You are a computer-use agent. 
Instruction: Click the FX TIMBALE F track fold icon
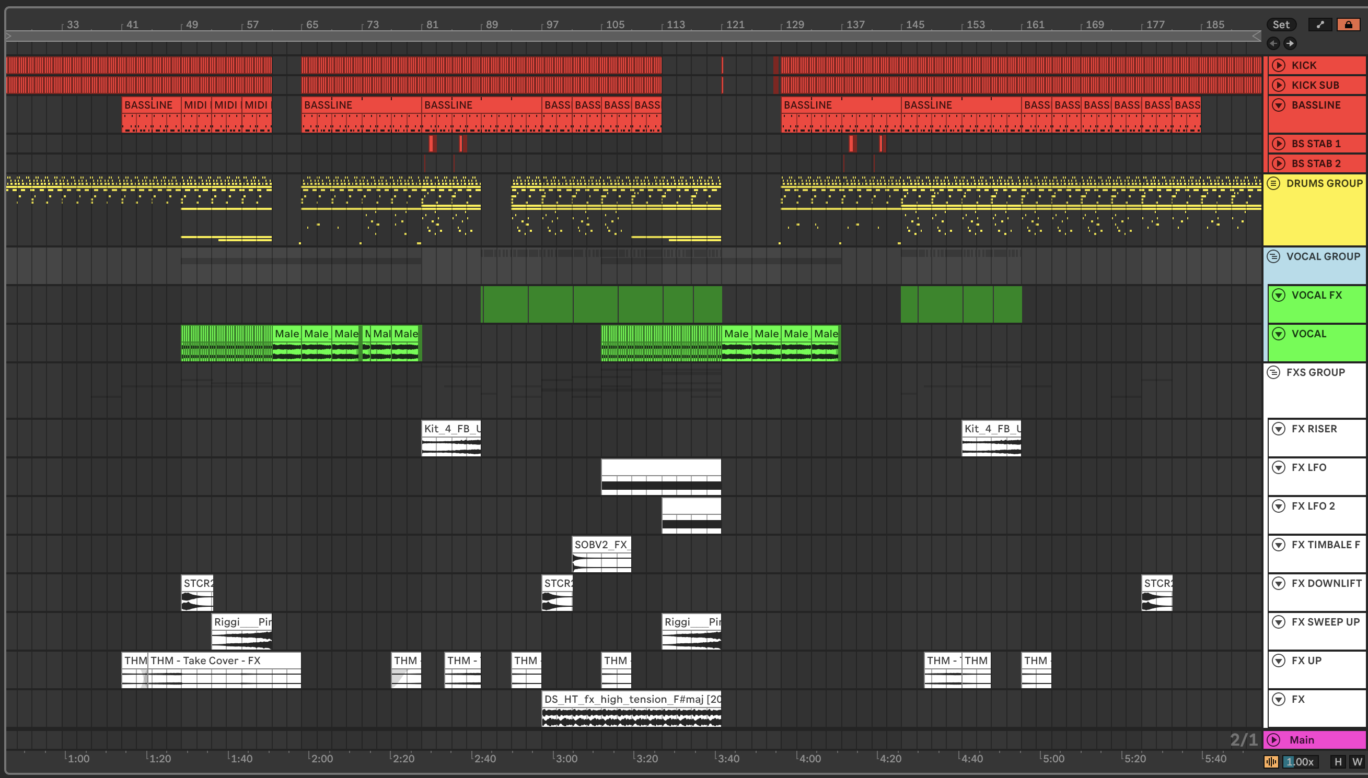coord(1279,545)
